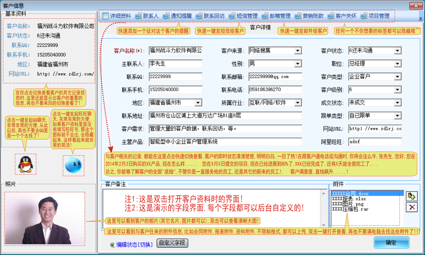Click the 联系电话 input field
This screenshot has height=255, width=425.
275,90
